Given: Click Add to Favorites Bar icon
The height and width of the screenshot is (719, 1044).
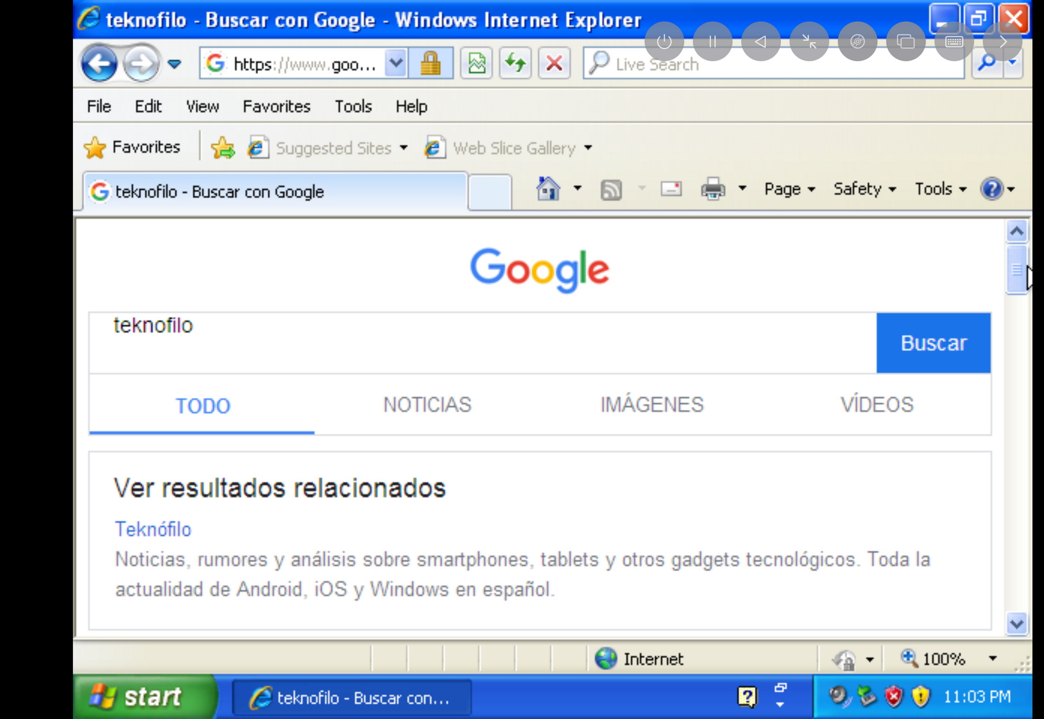Looking at the screenshot, I should pyautogui.click(x=222, y=148).
